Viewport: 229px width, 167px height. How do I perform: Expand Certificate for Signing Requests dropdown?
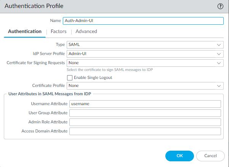tap(219, 63)
